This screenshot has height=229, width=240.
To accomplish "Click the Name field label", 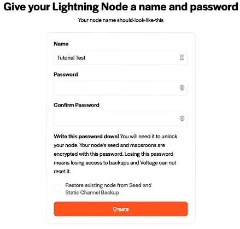I will click(61, 44).
